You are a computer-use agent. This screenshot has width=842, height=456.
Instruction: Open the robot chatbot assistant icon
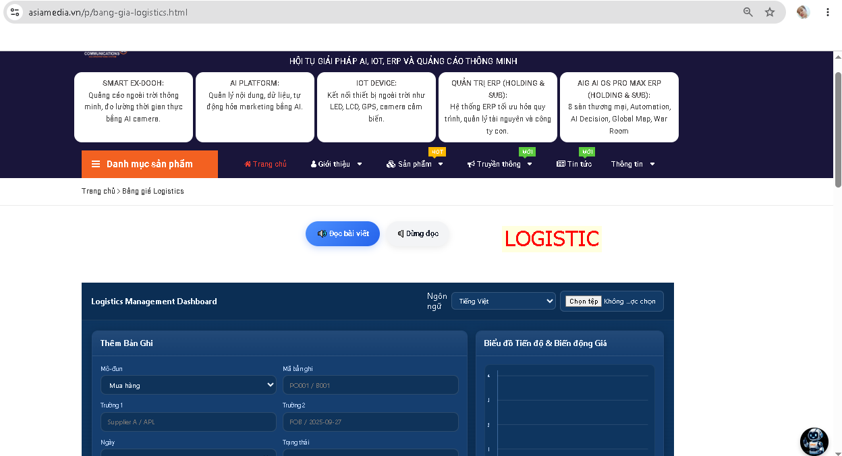tap(814, 442)
